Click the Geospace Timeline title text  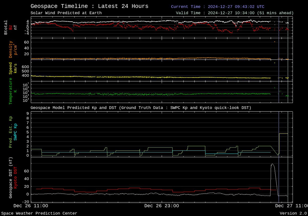(x=89, y=6)
